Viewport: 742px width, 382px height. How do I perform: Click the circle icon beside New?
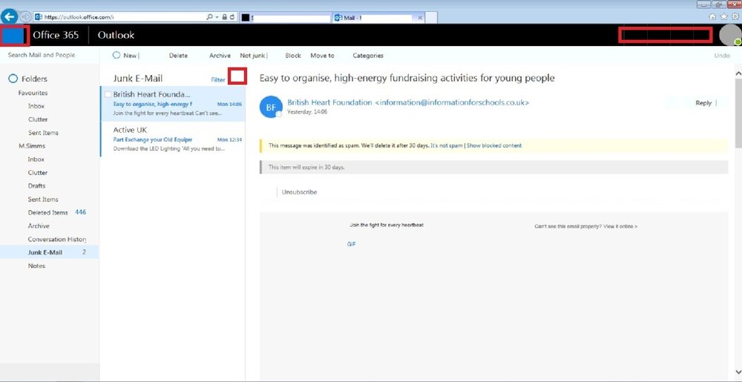(116, 56)
